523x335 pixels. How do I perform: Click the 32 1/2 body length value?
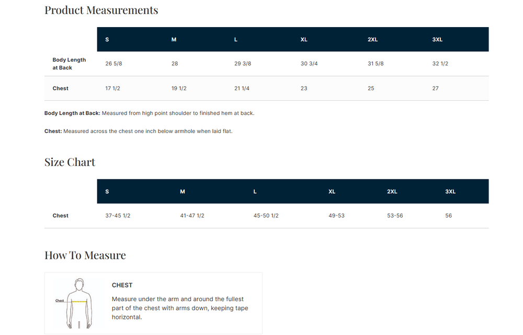coord(440,64)
